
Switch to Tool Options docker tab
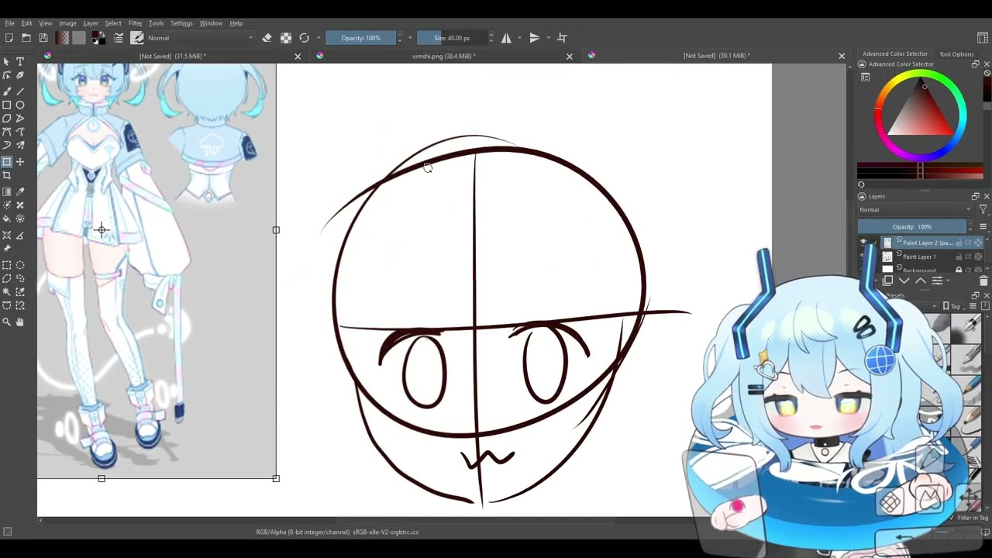coord(956,54)
